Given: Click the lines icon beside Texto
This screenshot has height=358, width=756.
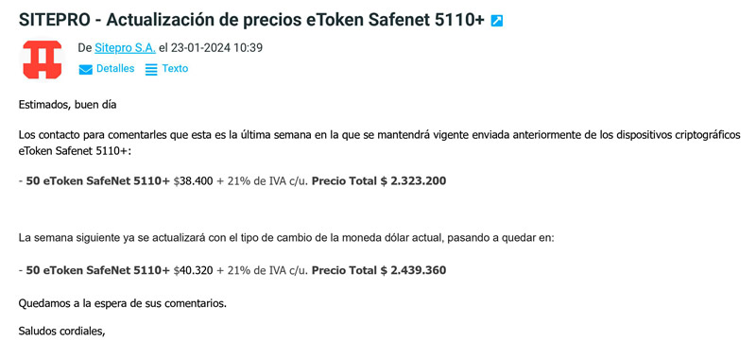Looking at the screenshot, I should (151, 70).
